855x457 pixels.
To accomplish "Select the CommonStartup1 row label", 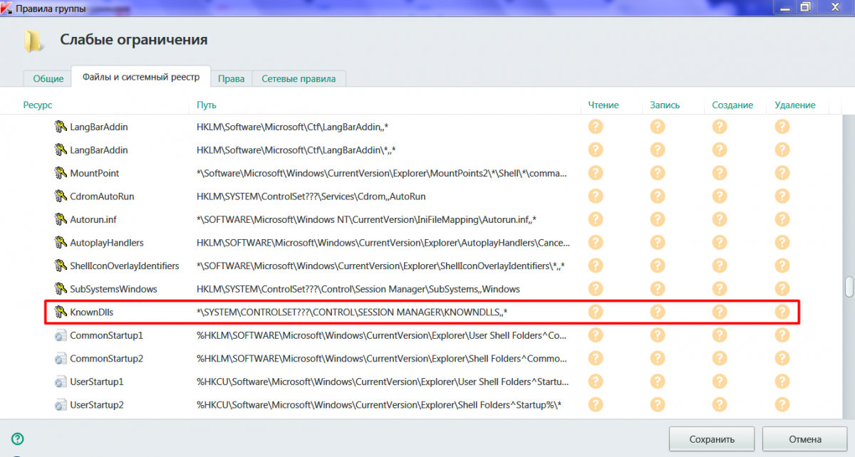I will 106,335.
